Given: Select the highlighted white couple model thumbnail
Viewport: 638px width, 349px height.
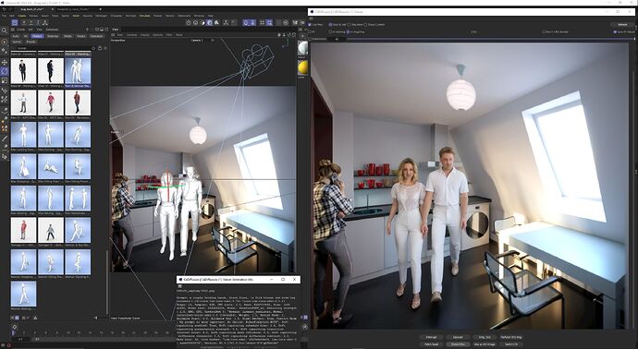Looking at the screenshot, I should tap(78, 71).
